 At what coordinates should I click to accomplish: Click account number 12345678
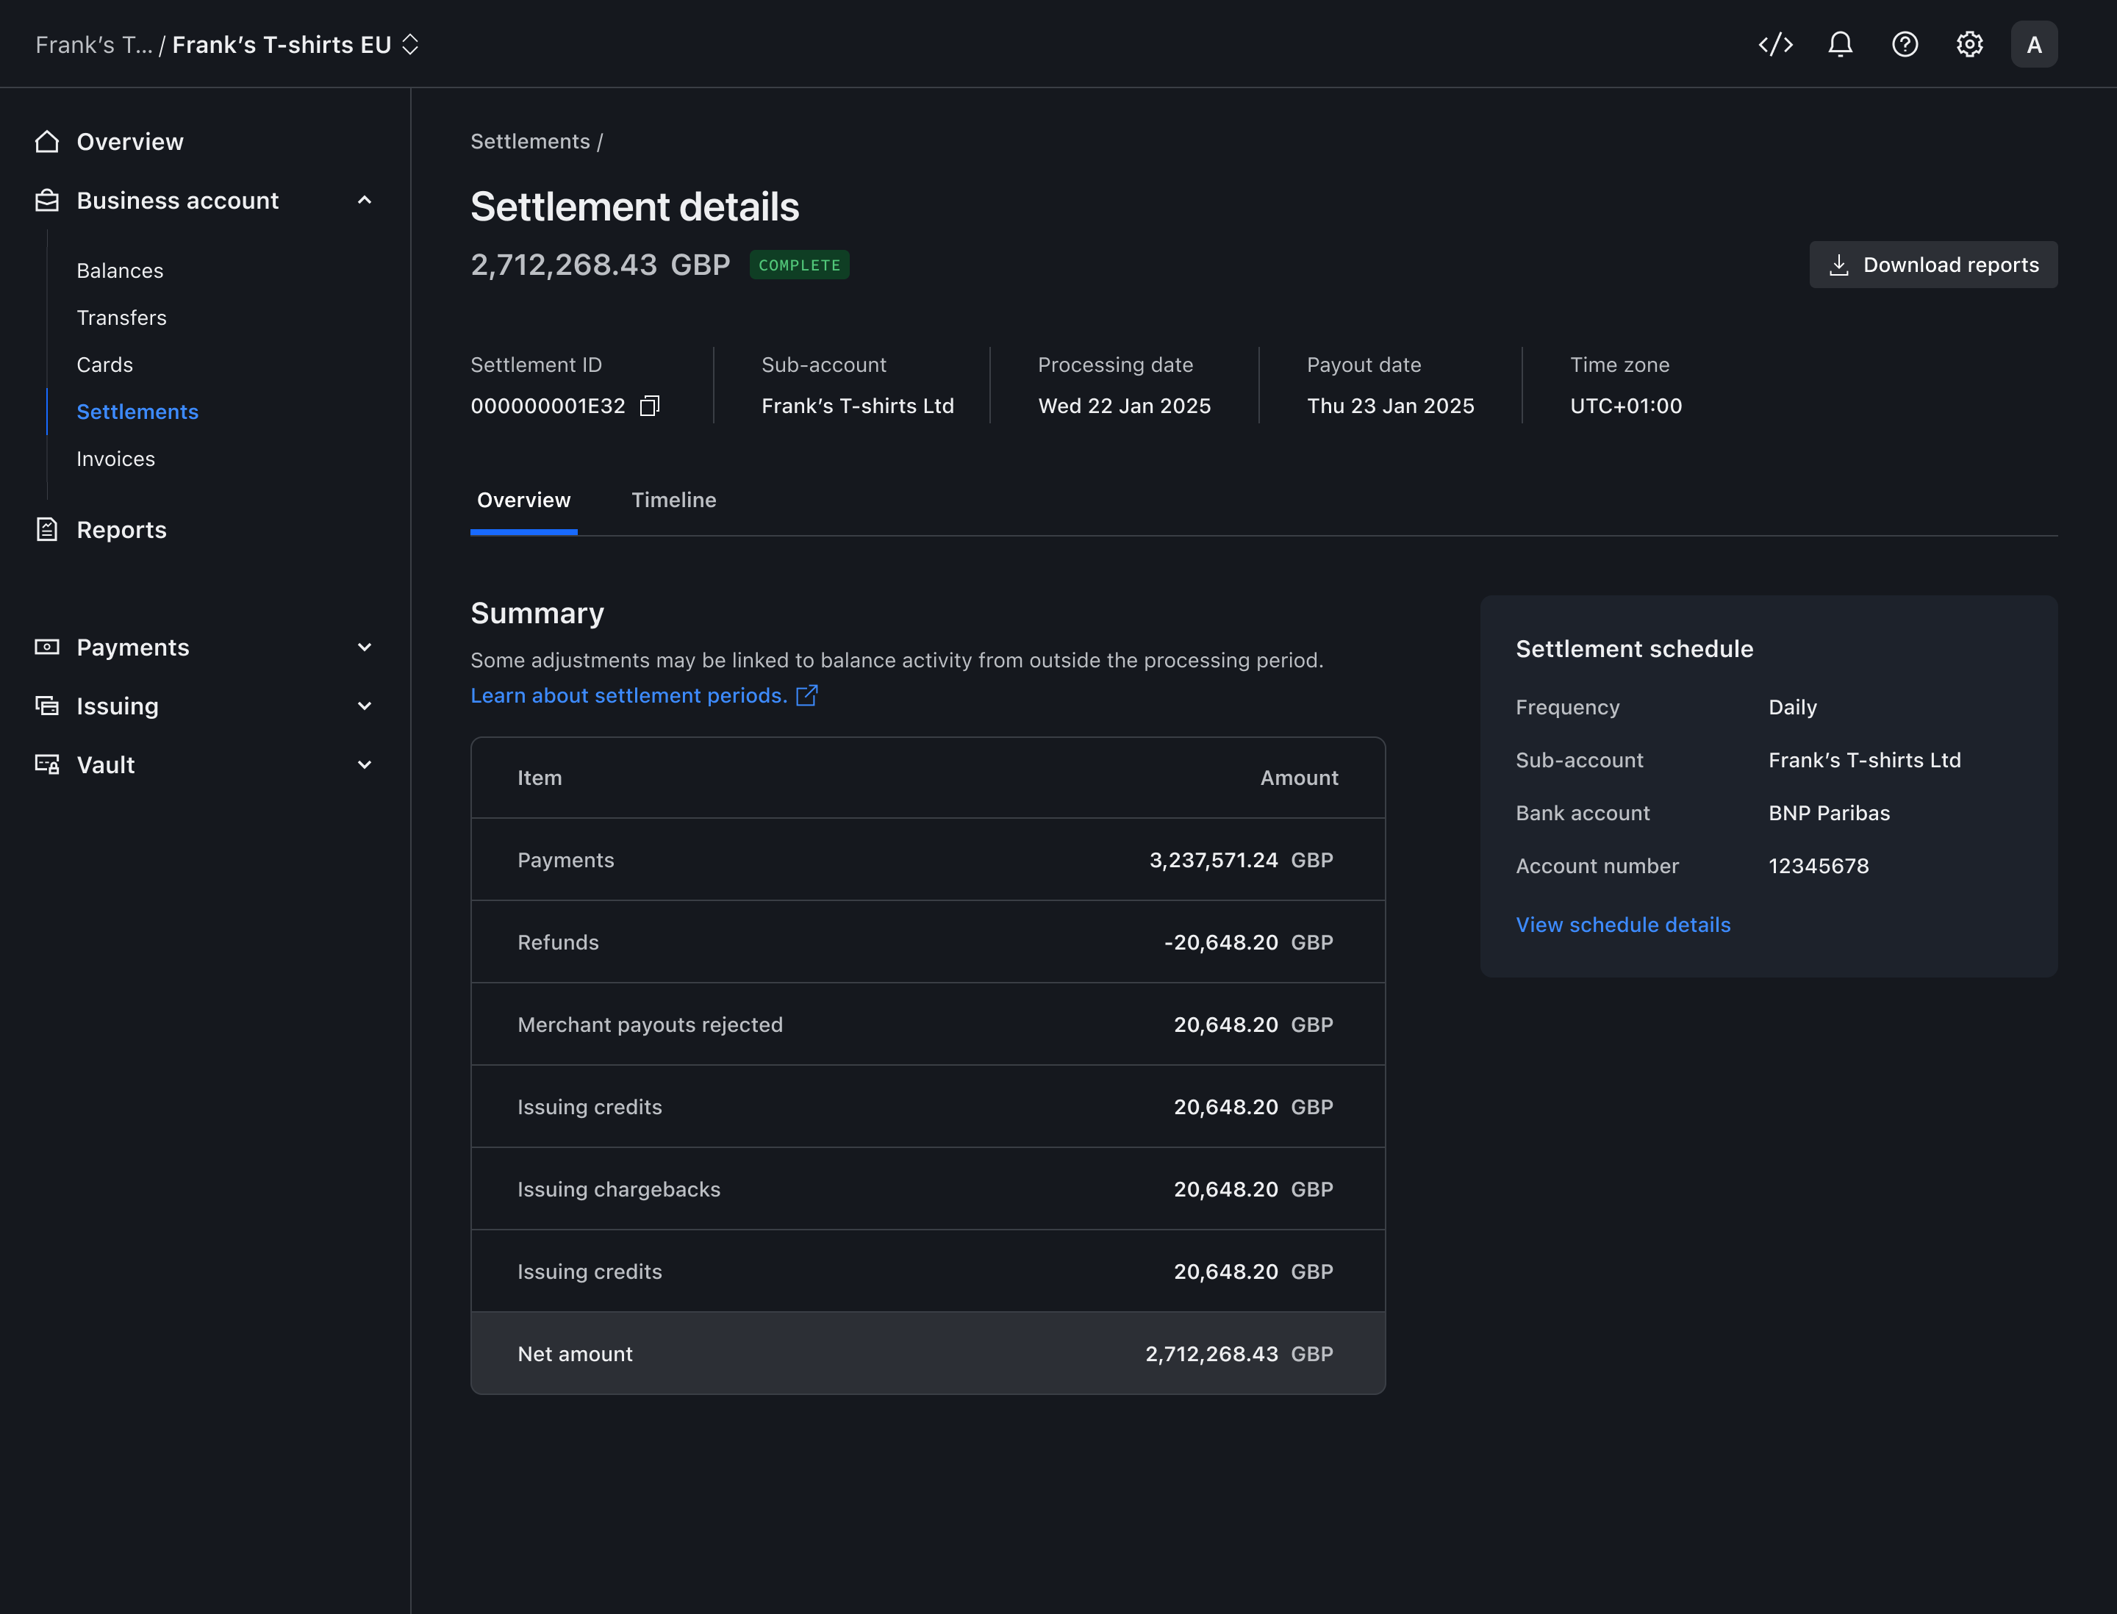point(1818,866)
